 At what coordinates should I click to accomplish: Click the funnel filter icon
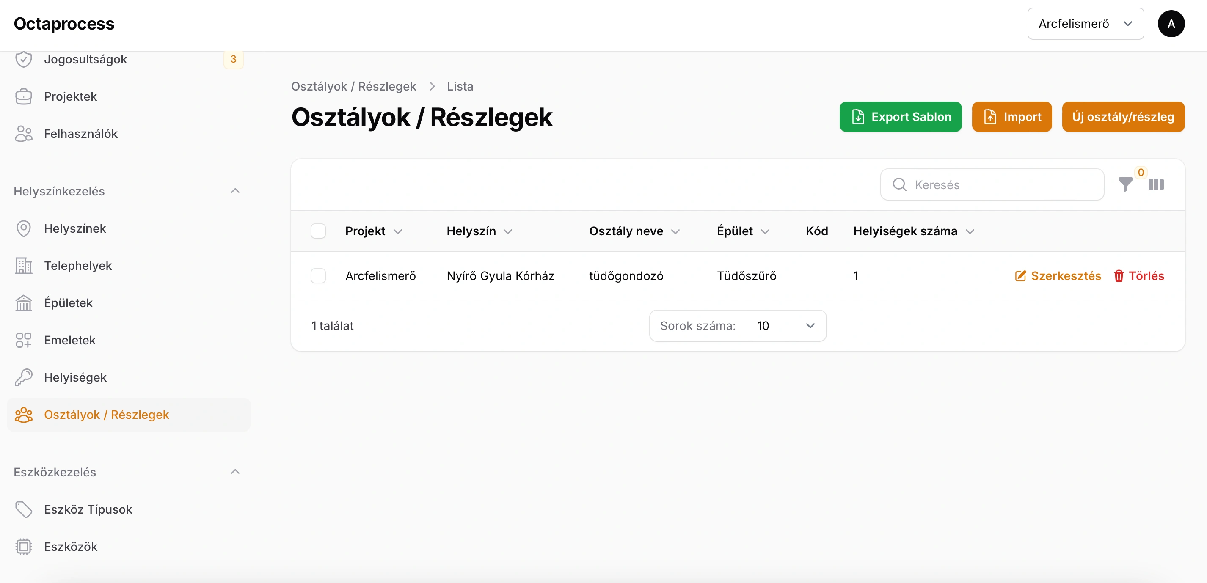(1125, 184)
